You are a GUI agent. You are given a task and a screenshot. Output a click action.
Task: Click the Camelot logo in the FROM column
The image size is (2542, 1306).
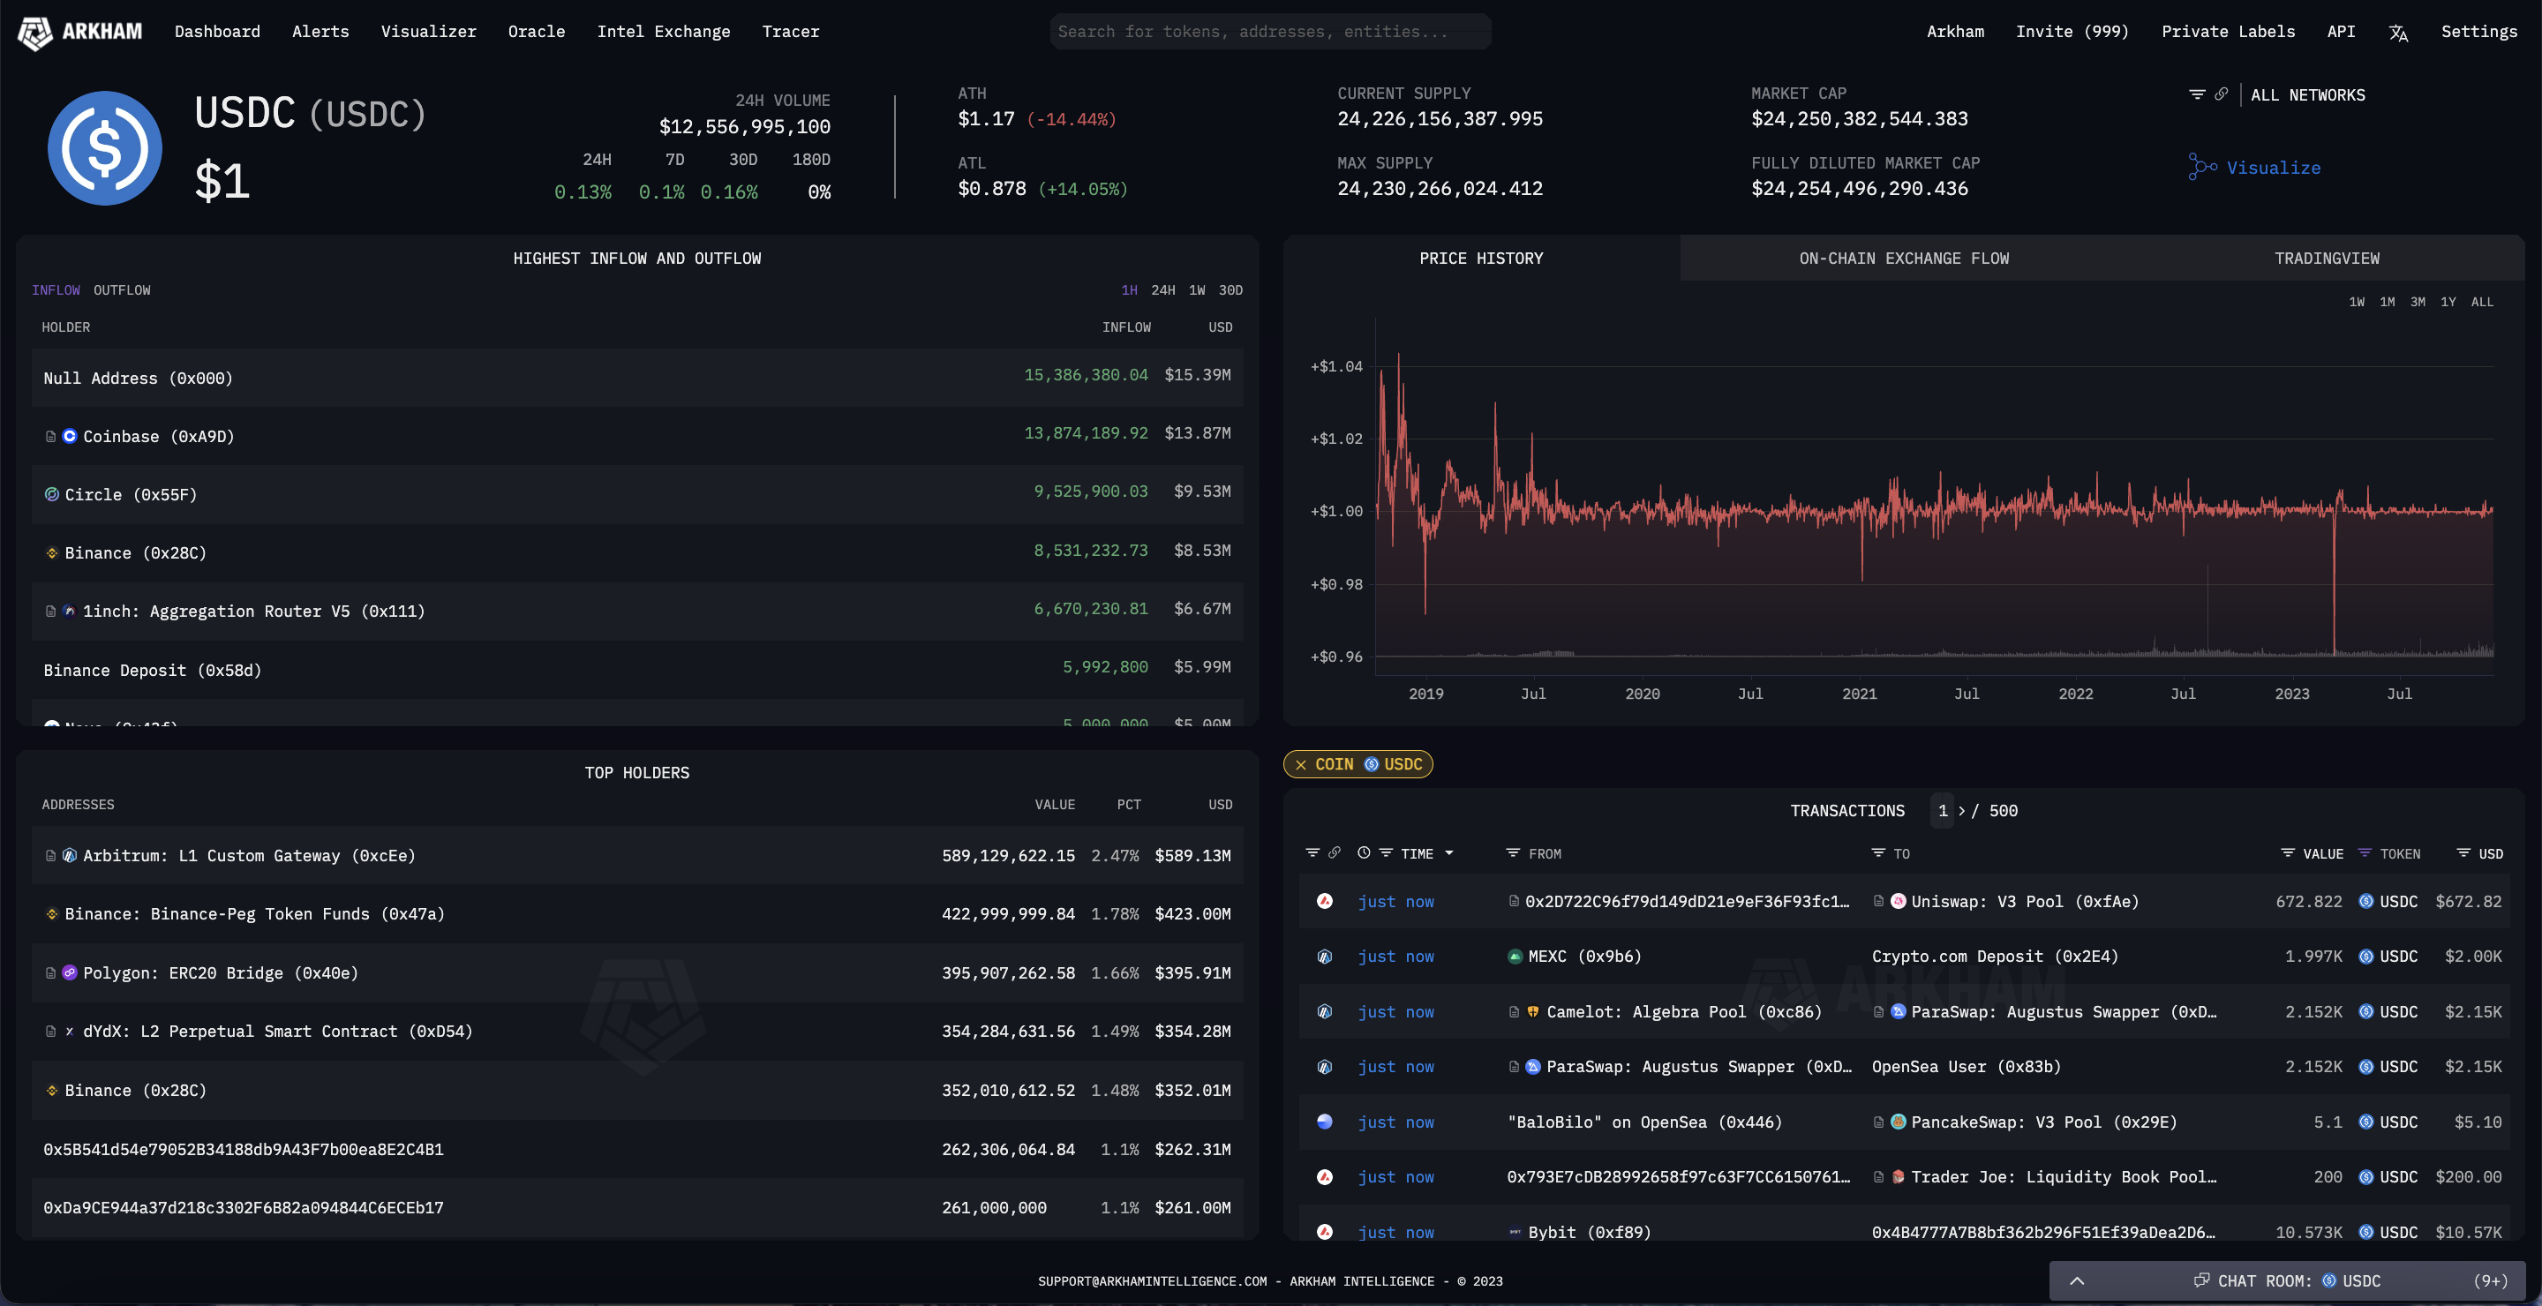1532,1011
